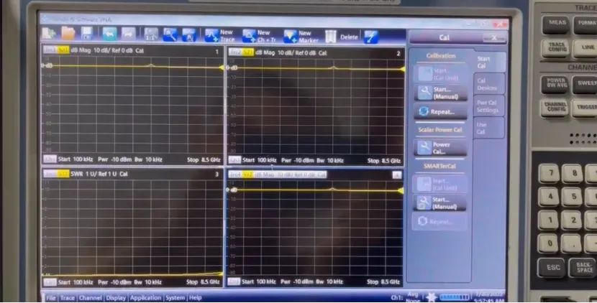Click Pwr -10 dBm in diagram 3
This screenshot has width=597, height=303.
114,282
